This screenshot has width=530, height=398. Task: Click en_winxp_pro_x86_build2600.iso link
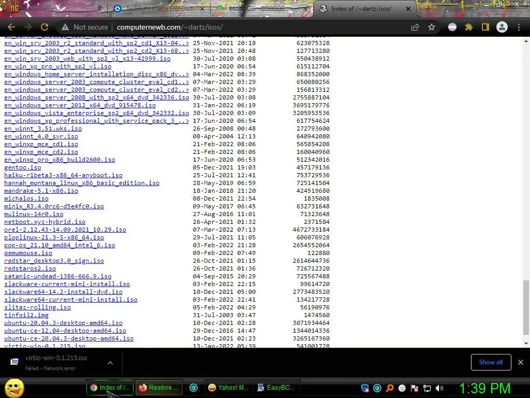[60, 160]
